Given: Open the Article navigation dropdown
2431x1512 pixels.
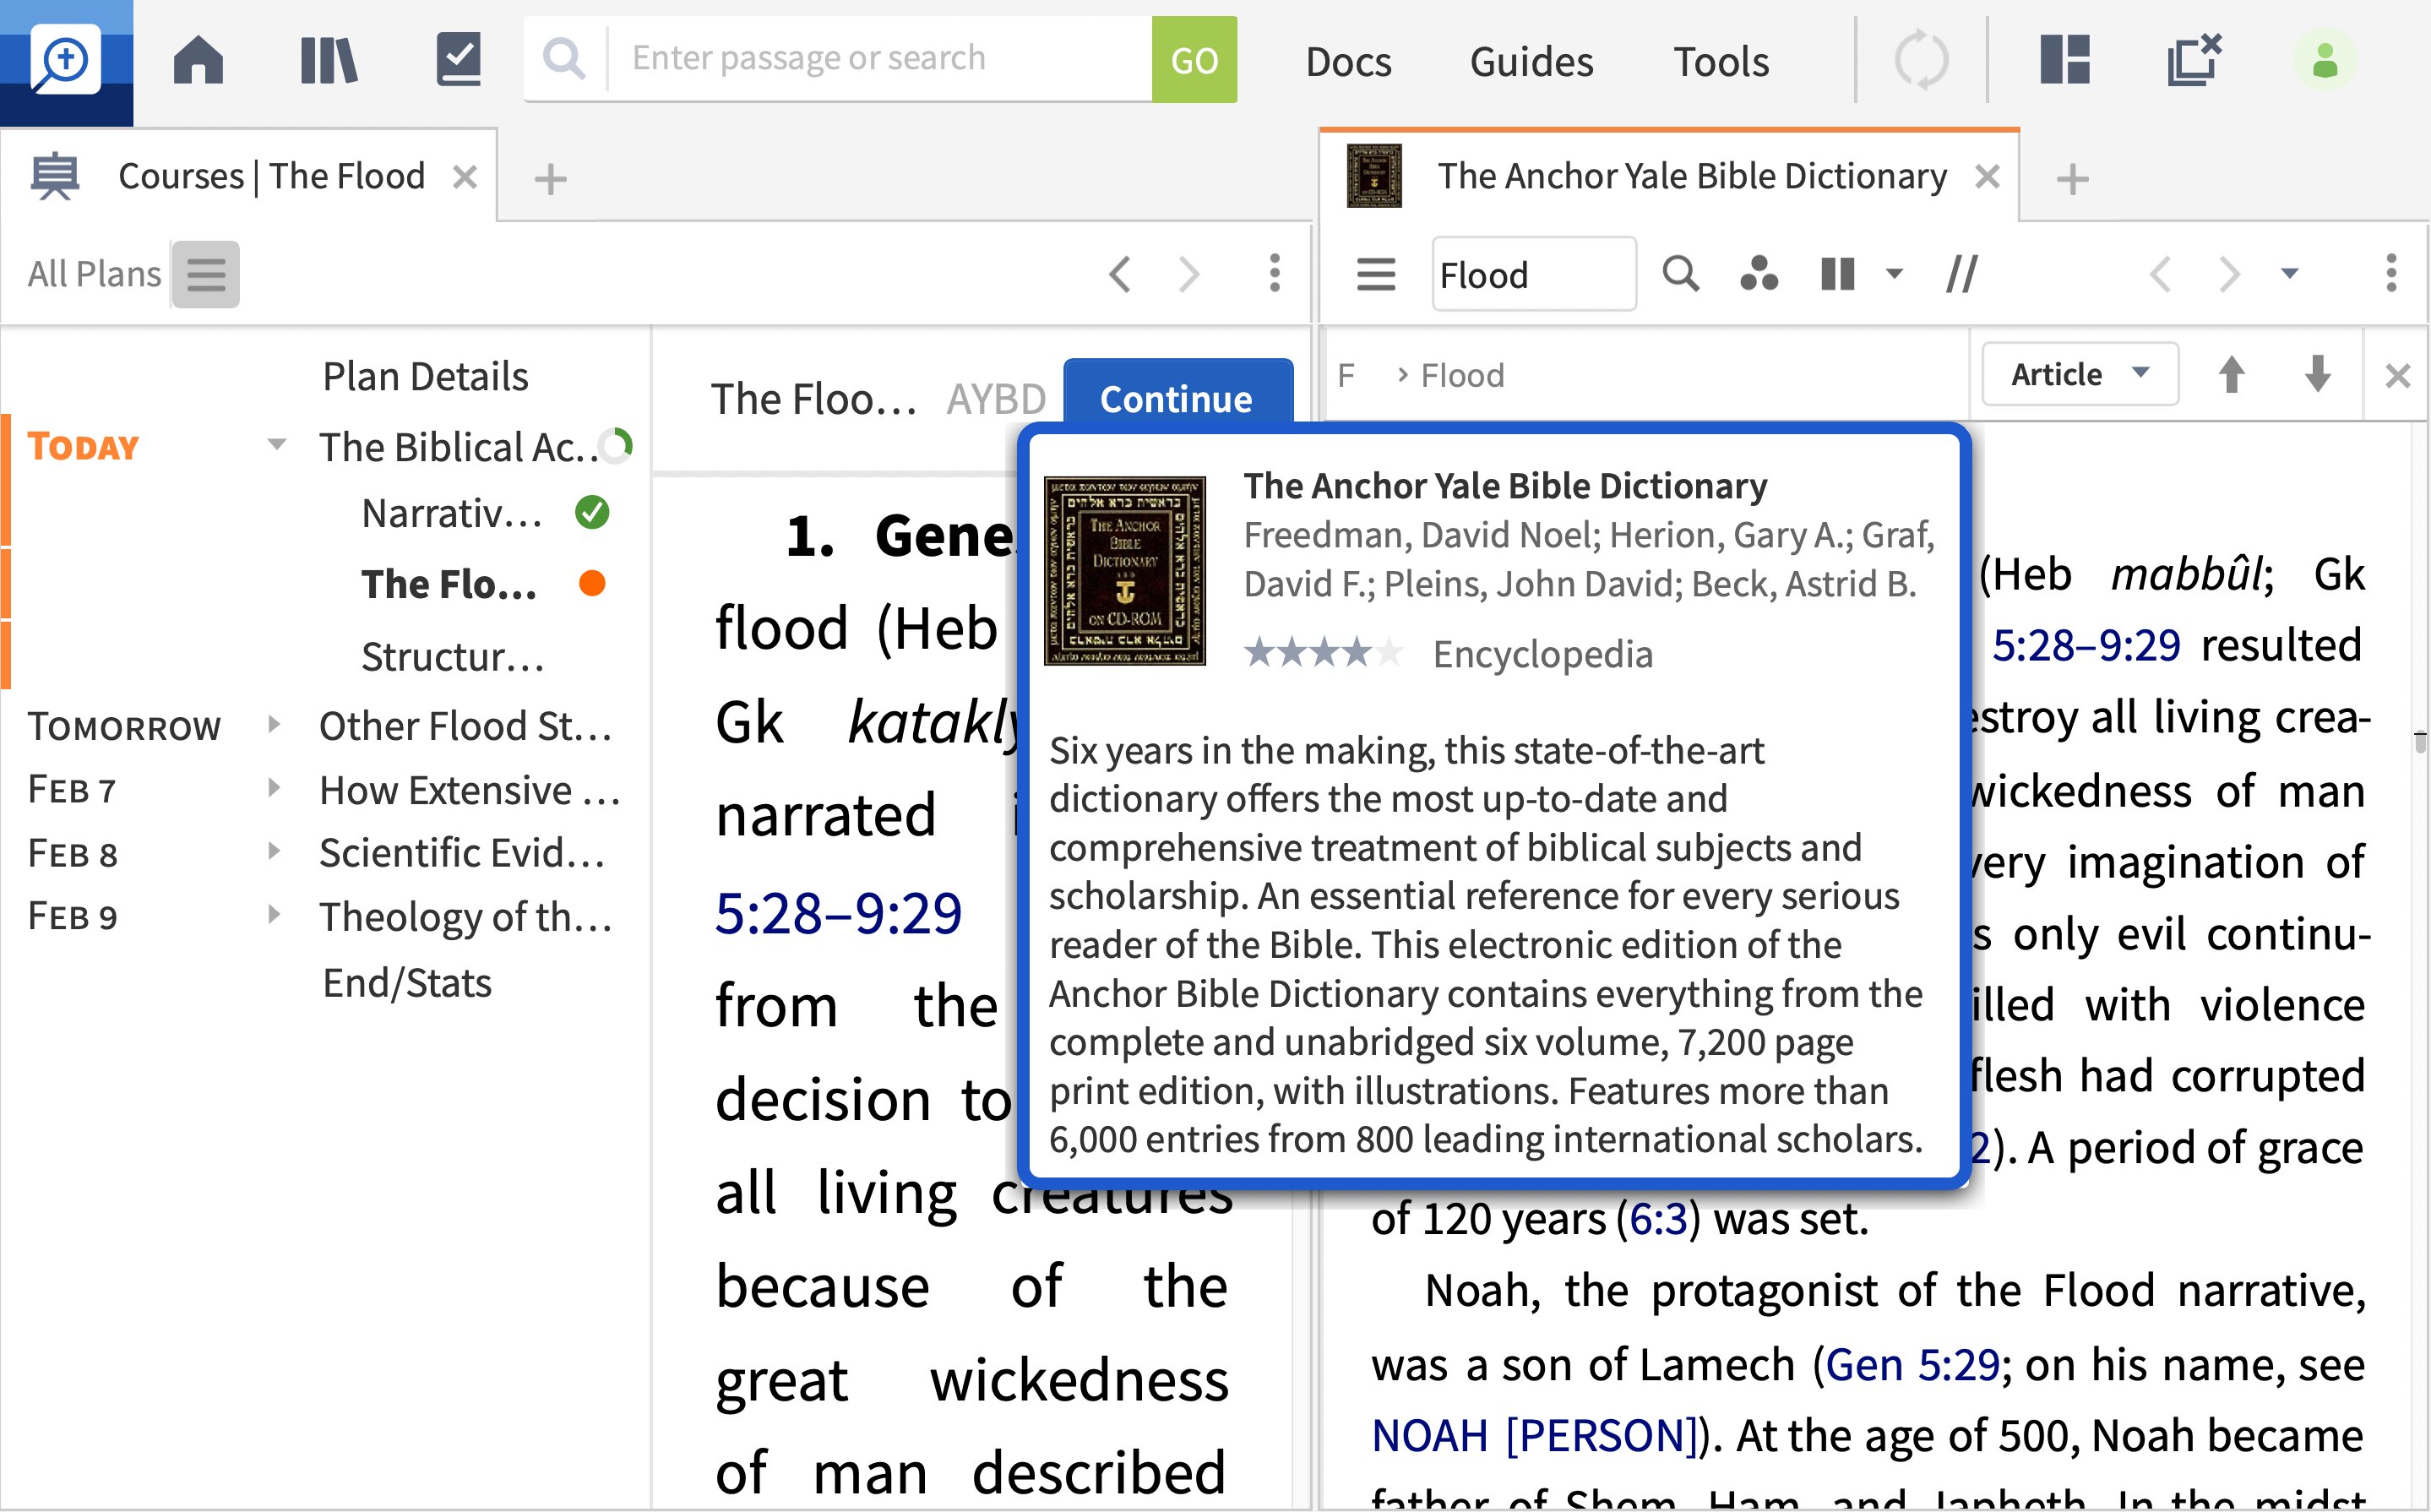Looking at the screenshot, I should point(2079,374).
